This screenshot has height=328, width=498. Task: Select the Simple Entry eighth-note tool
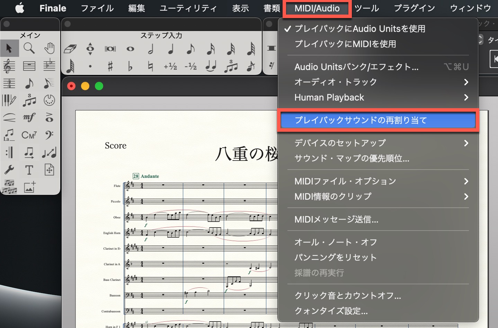(x=29, y=83)
